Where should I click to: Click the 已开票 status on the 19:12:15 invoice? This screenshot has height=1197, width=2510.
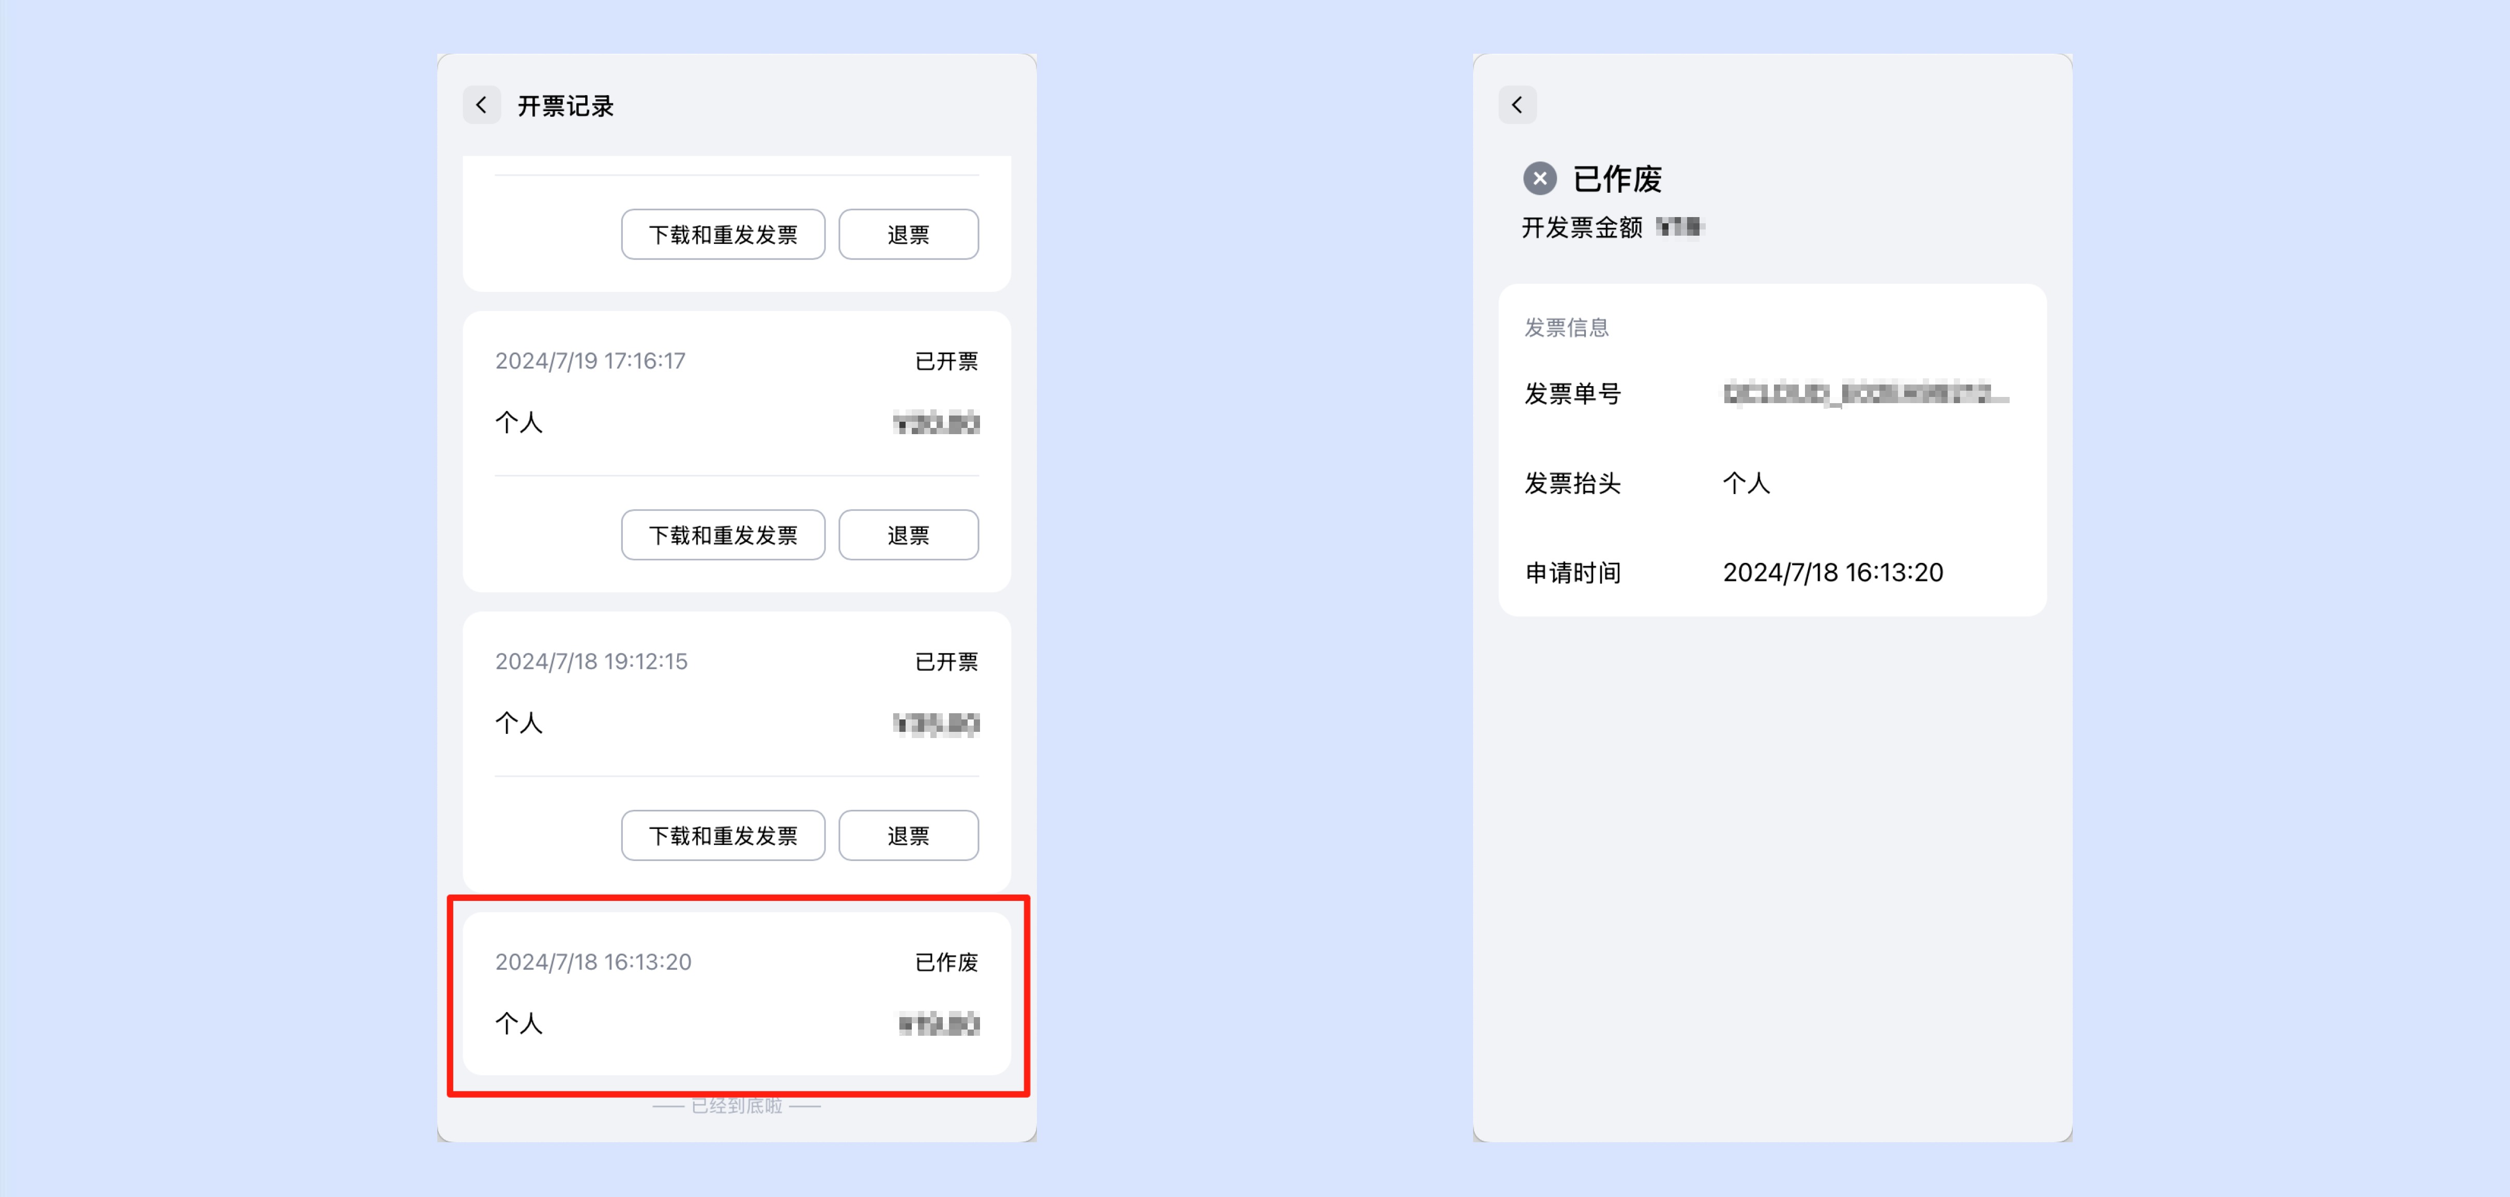(946, 662)
